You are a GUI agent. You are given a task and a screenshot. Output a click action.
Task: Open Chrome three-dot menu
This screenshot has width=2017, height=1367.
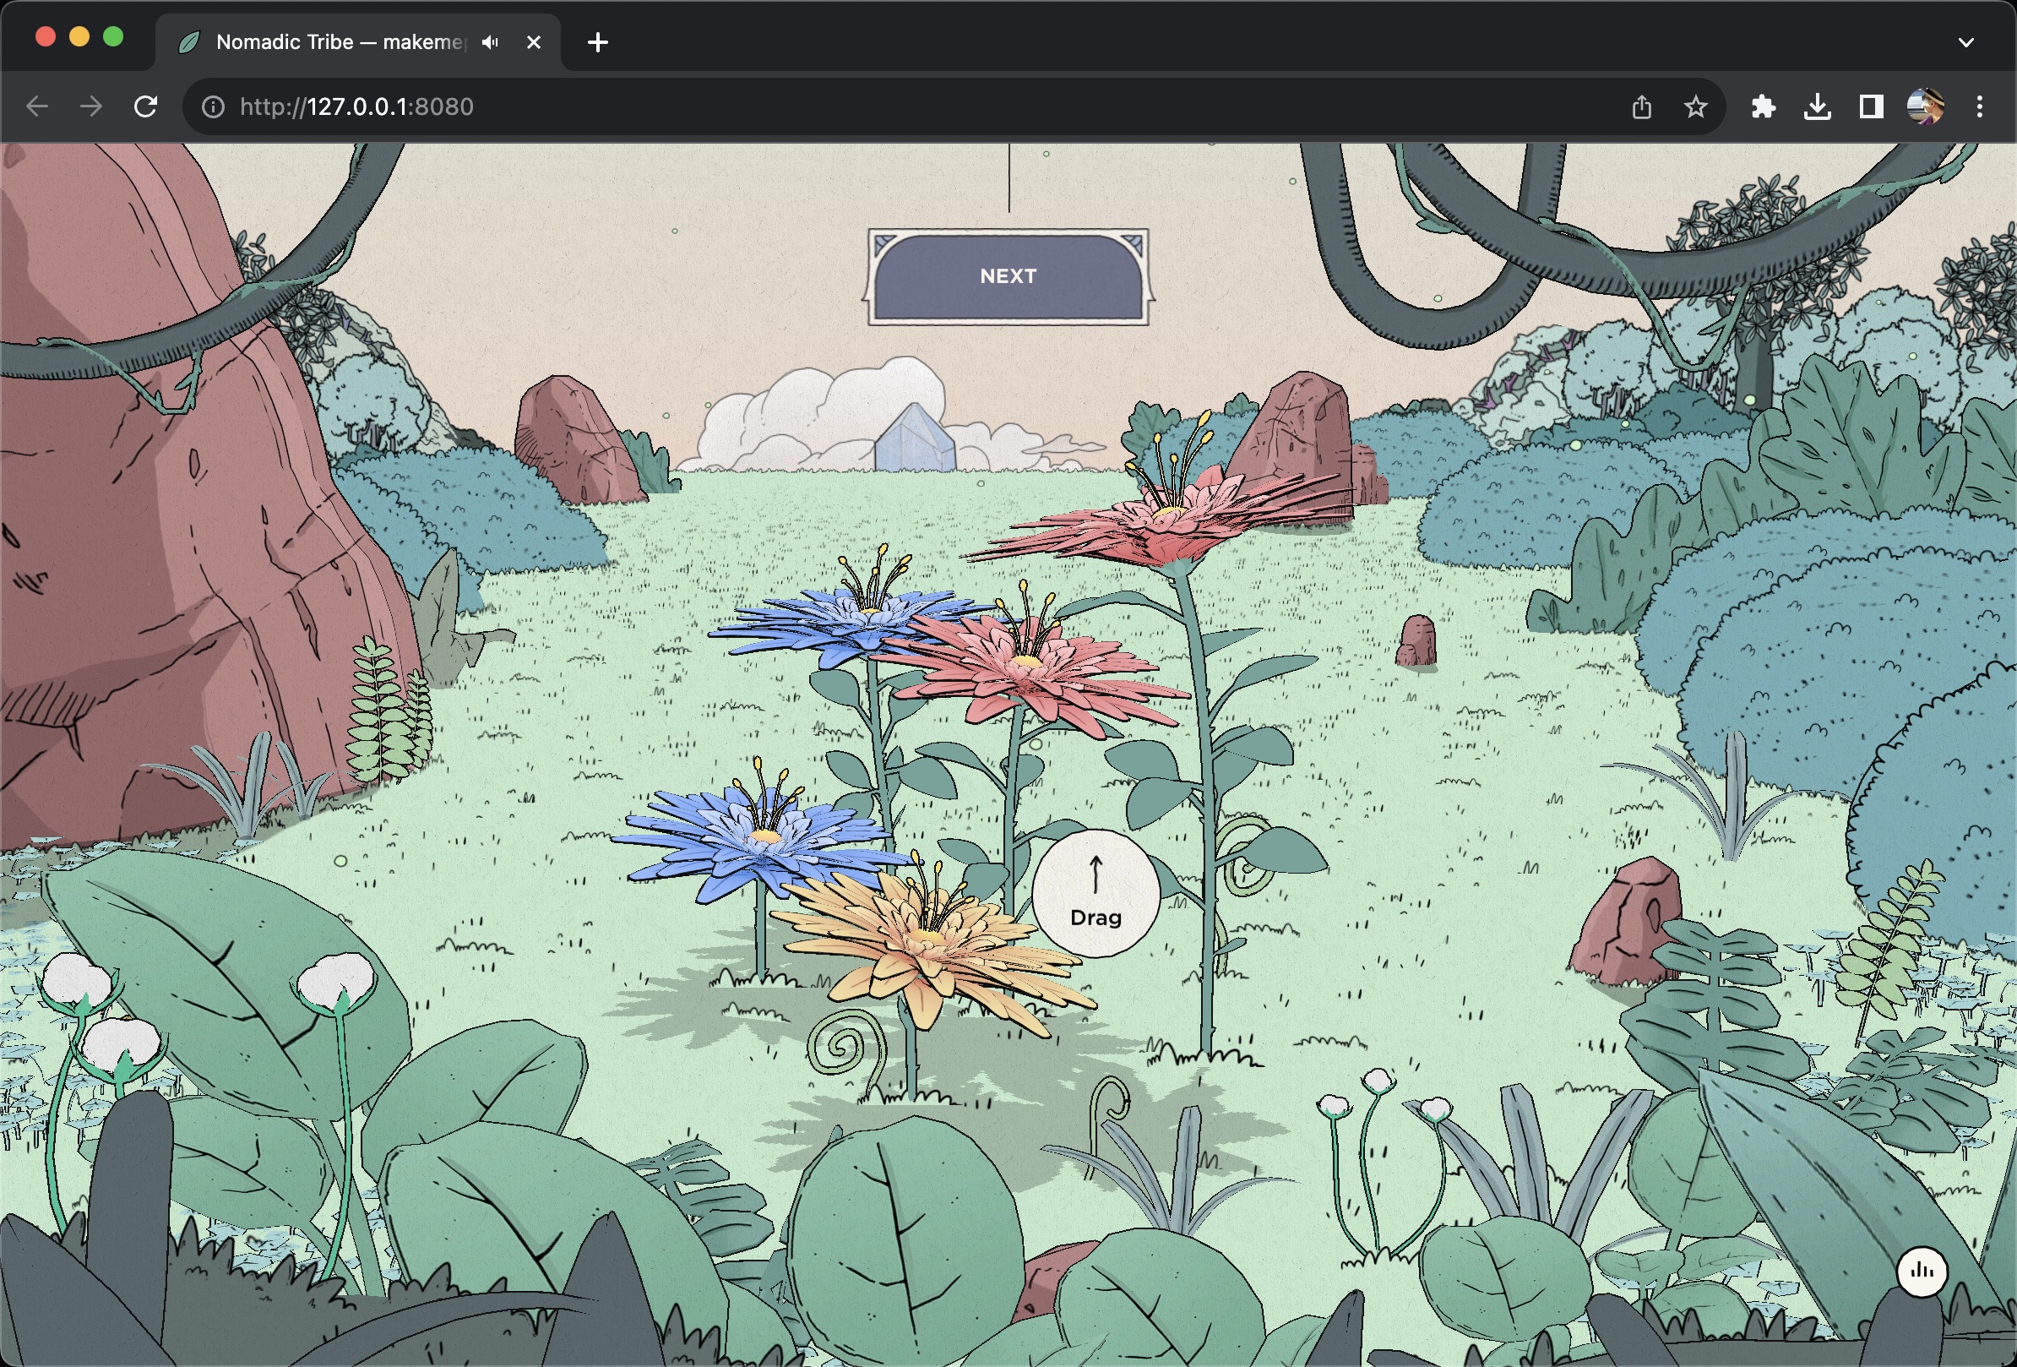coord(1979,106)
